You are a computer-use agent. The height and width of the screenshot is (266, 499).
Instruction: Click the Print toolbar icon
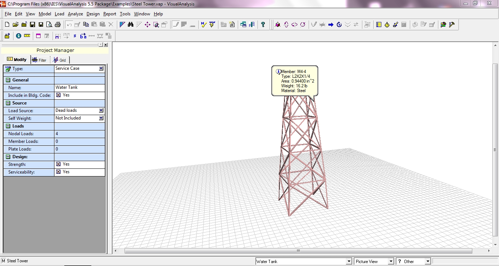coord(58,25)
